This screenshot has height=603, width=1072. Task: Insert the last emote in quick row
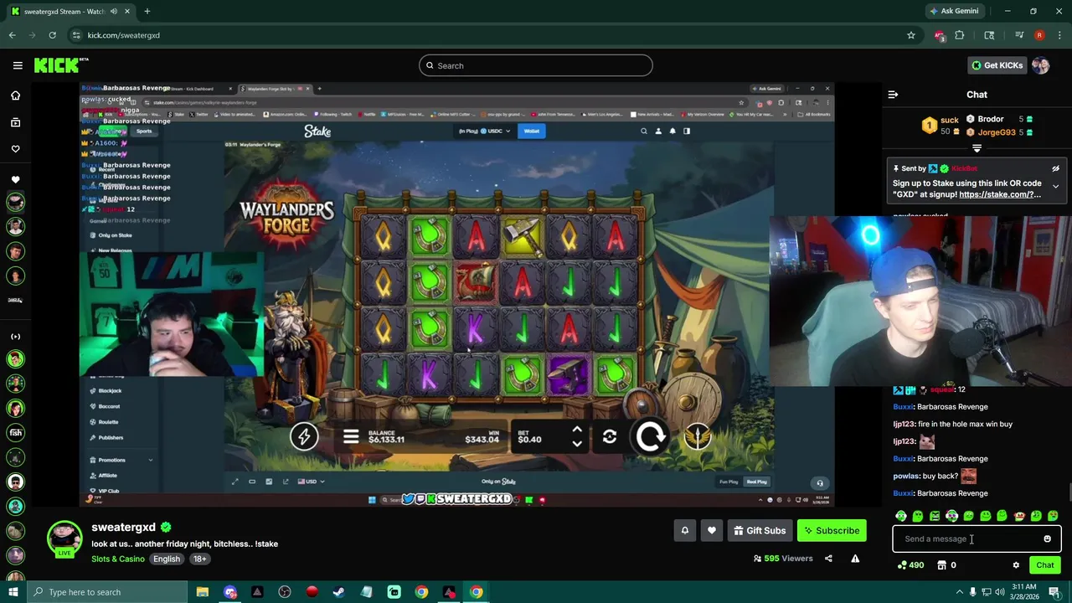coord(1053,516)
